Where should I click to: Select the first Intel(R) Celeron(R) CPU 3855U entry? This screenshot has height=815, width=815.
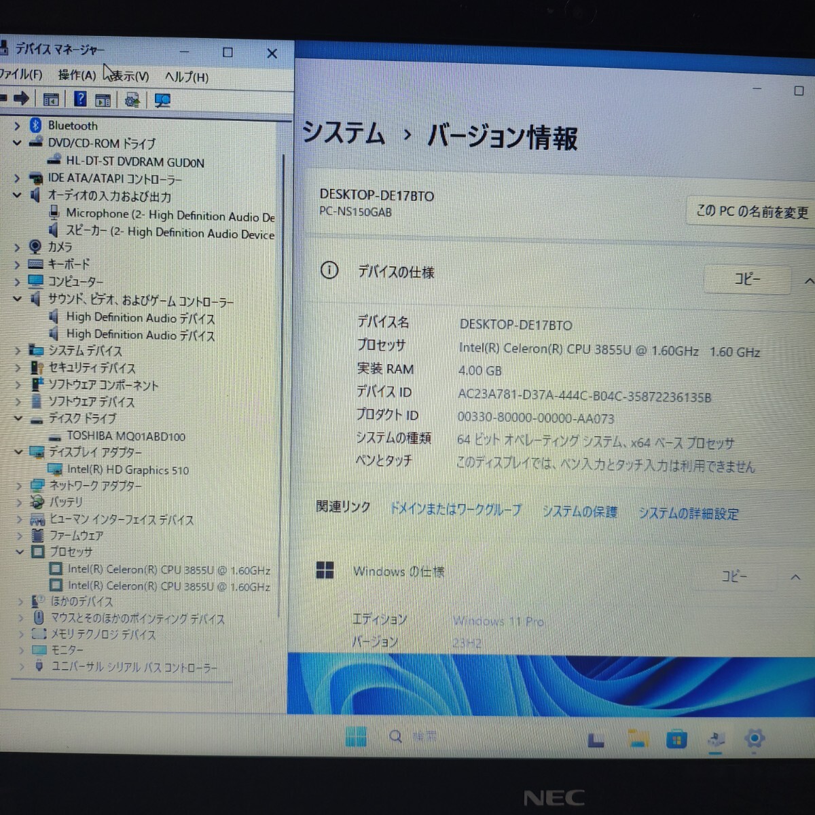(x=168, y=570)
